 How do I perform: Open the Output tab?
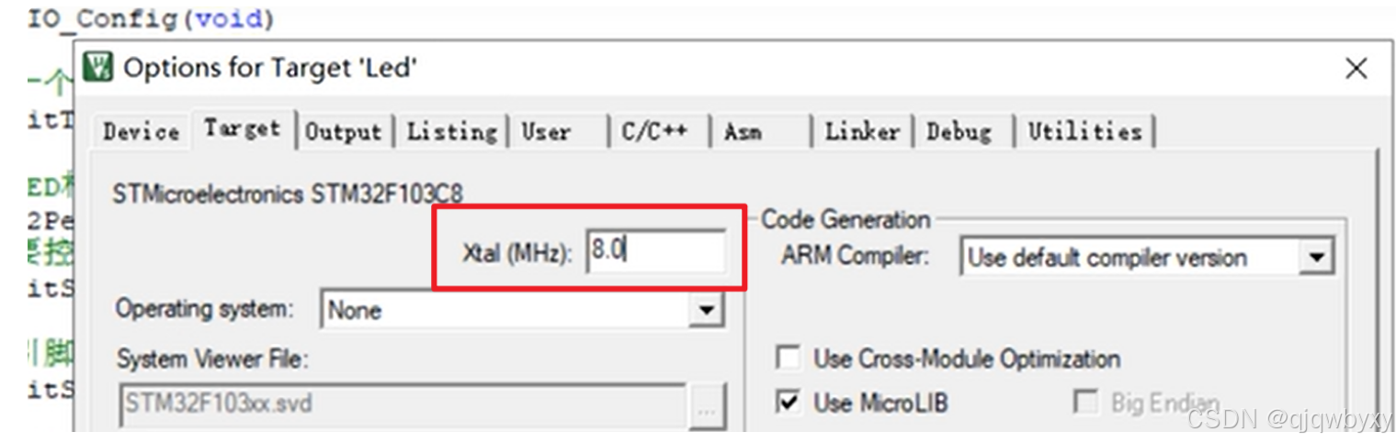click(x=344, y=132)
